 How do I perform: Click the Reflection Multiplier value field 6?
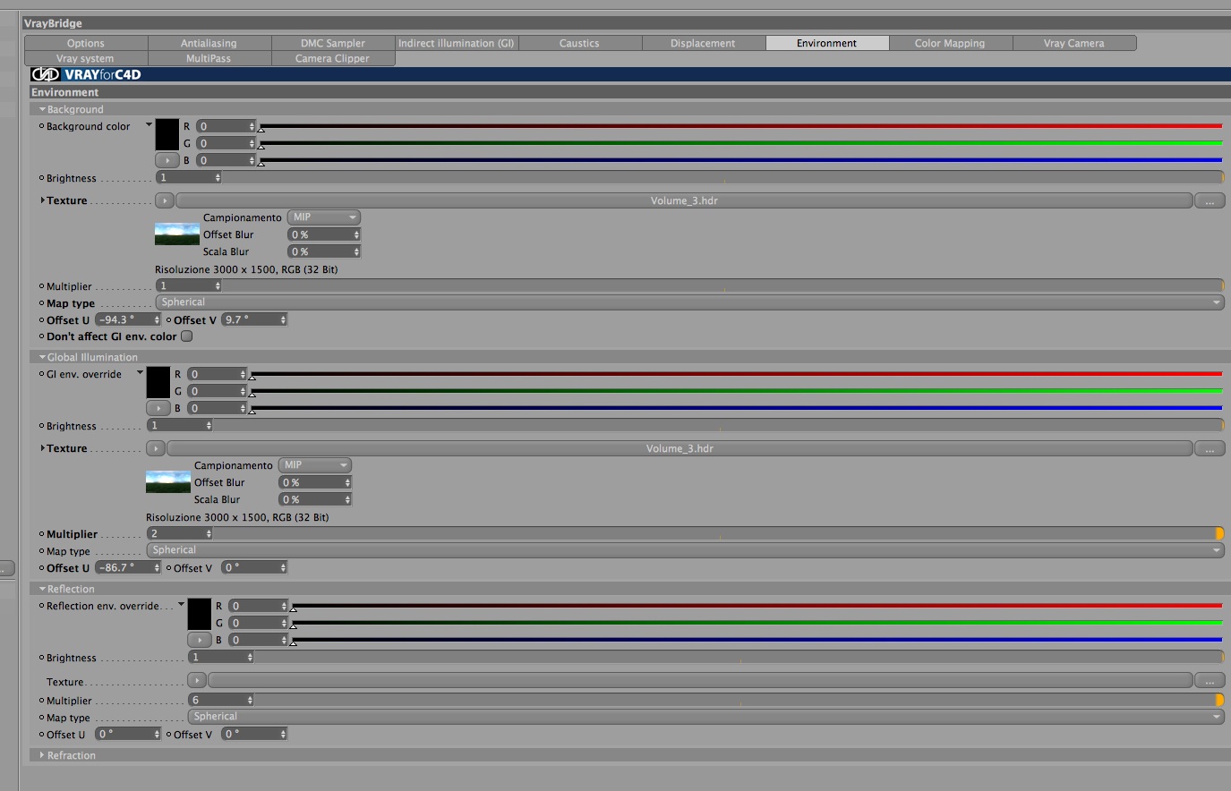pos(221,700)
